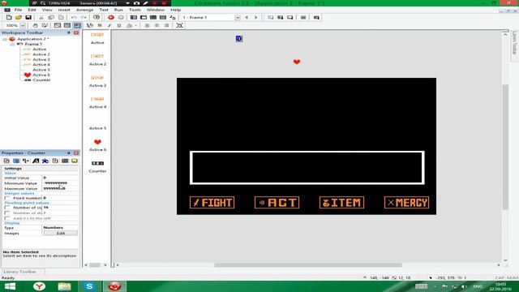Save the application with the floppy icon
Viewport: 519px width, 292px height.
point(28,18)
